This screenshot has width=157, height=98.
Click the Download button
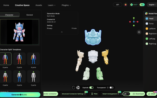[138, 94]
